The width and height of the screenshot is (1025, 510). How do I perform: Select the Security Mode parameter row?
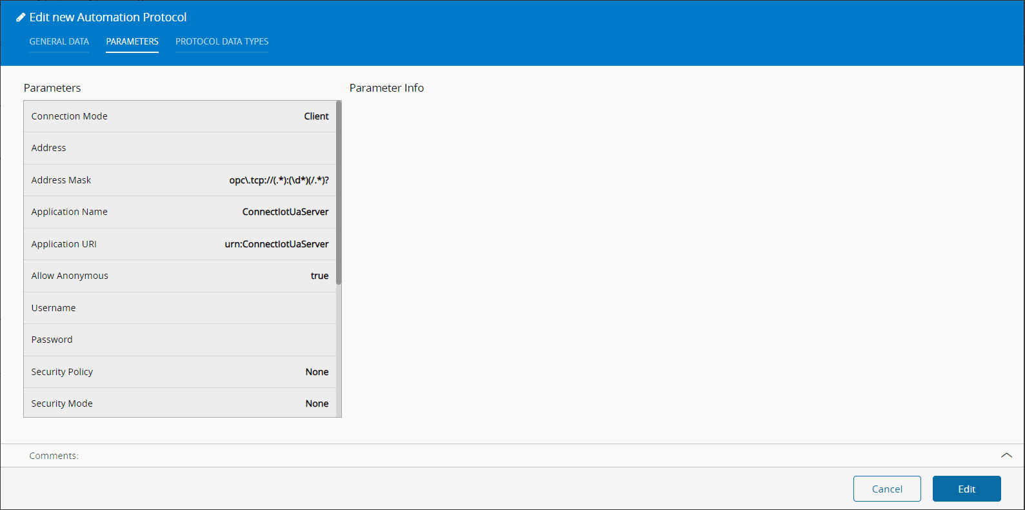point(180,403)
